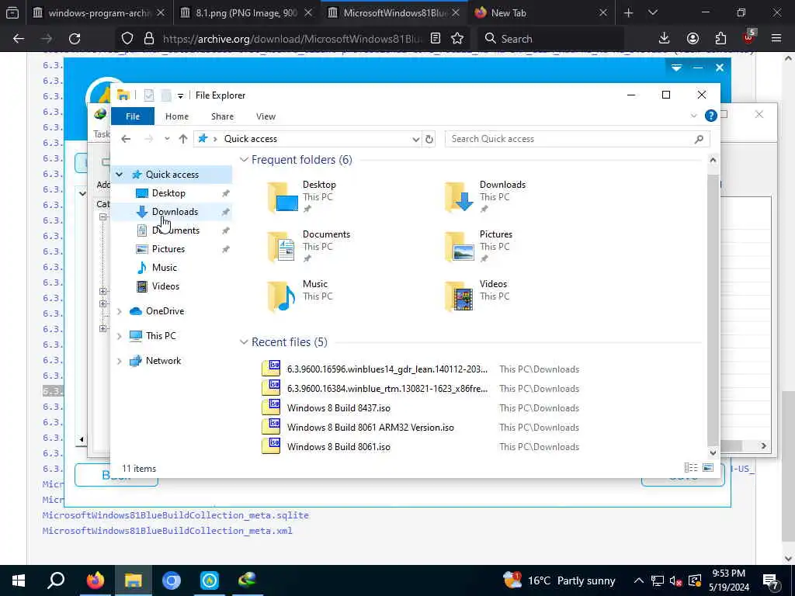Collapse the Recent files section
The height and width of the screenshot is (596, 795).
tap(244, 342)
